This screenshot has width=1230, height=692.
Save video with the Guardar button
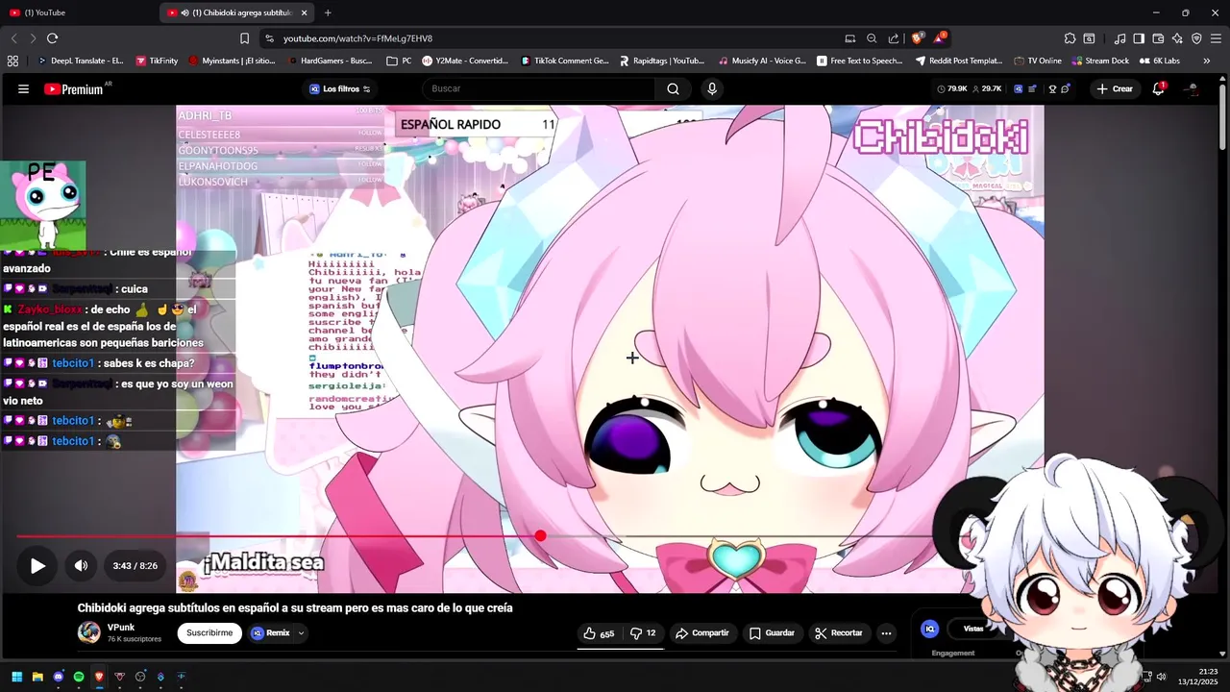coord(772,633)
